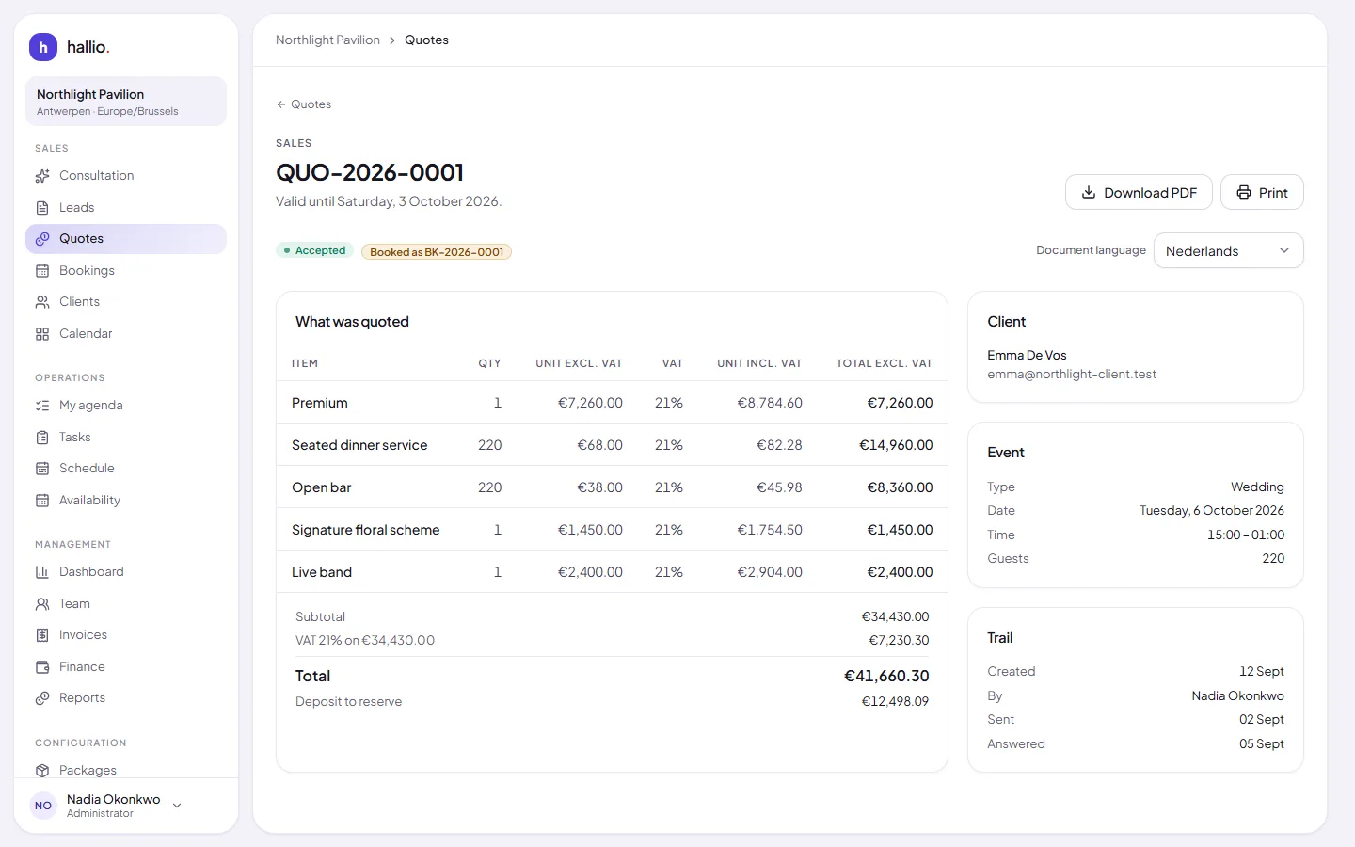
Task: Select Dashboard from the sidebar
Action: [126, 572]
